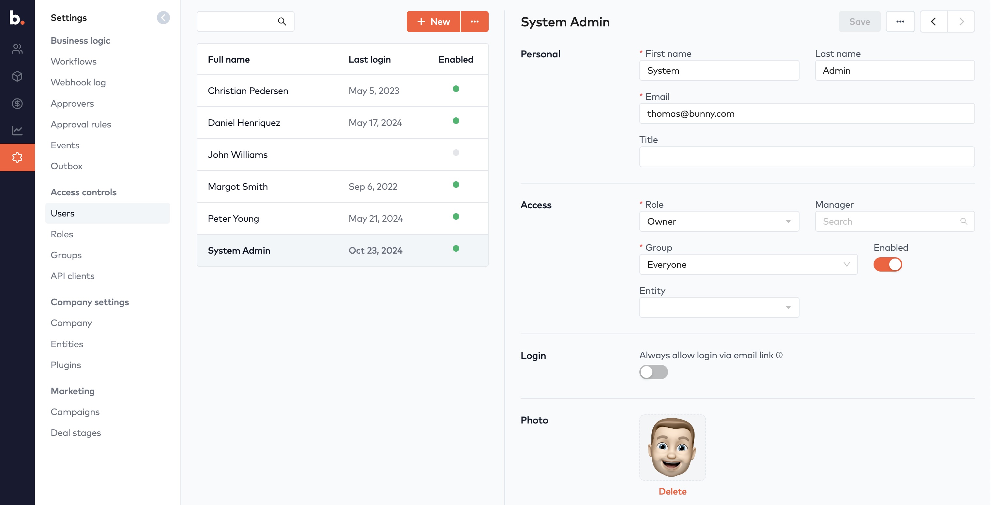The width and height of the screenshot is (991, 505).
Task: Click the user avatar photo thumbnail
Action: [672, 447]
